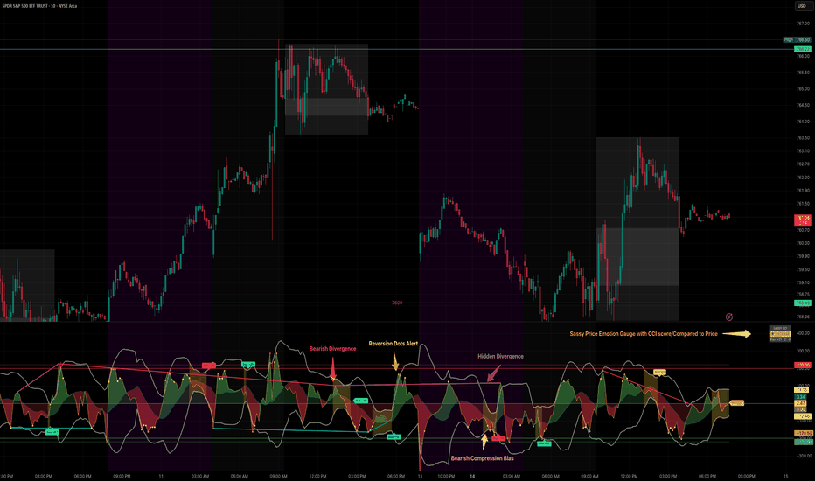Click the 7600 label on the lower horizontal line
The image size is (815, 481).
tap(397, 303)
